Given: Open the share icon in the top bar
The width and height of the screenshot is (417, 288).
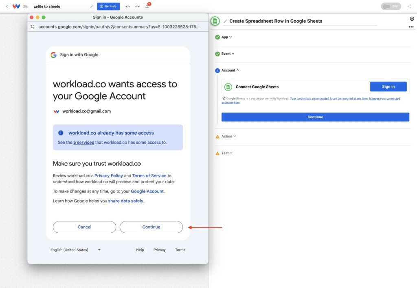Looking at the screenshot, I should [x=409, y=6].
